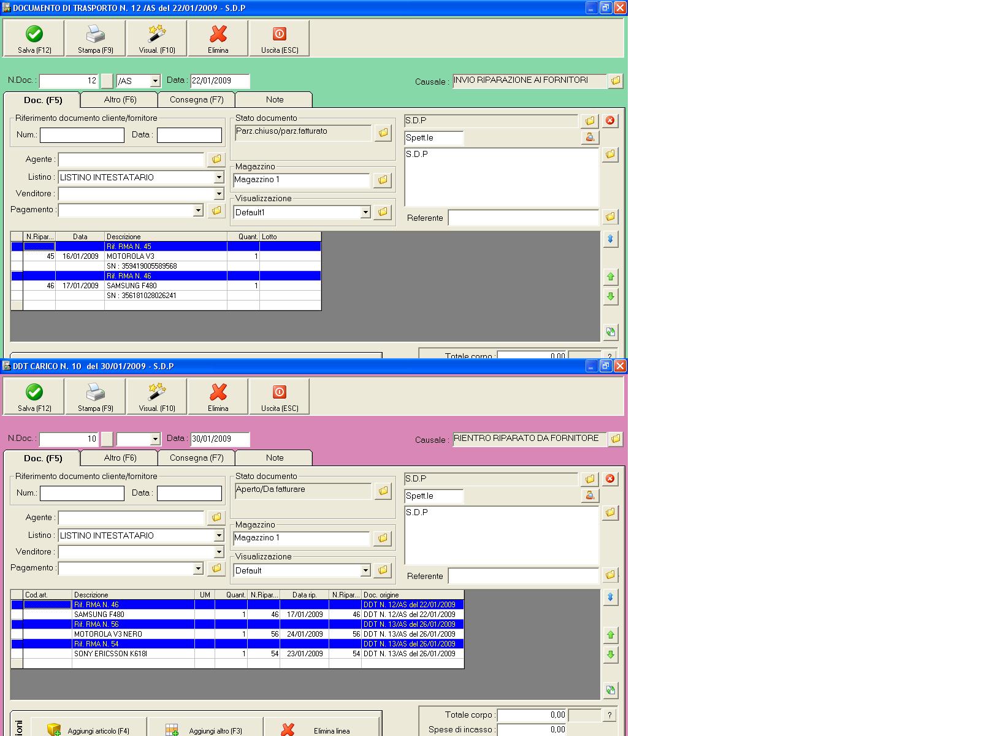
Task: Select row MOTOROLA V3 NERO in DDT Carico grid
Action: pyautogui.click(x=237, y=634)
